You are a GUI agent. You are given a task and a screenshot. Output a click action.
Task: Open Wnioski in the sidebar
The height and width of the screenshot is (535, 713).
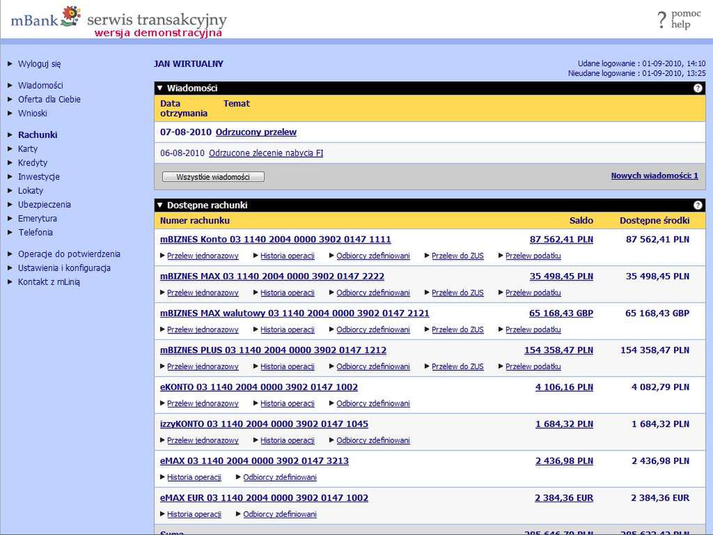[32, 114]
